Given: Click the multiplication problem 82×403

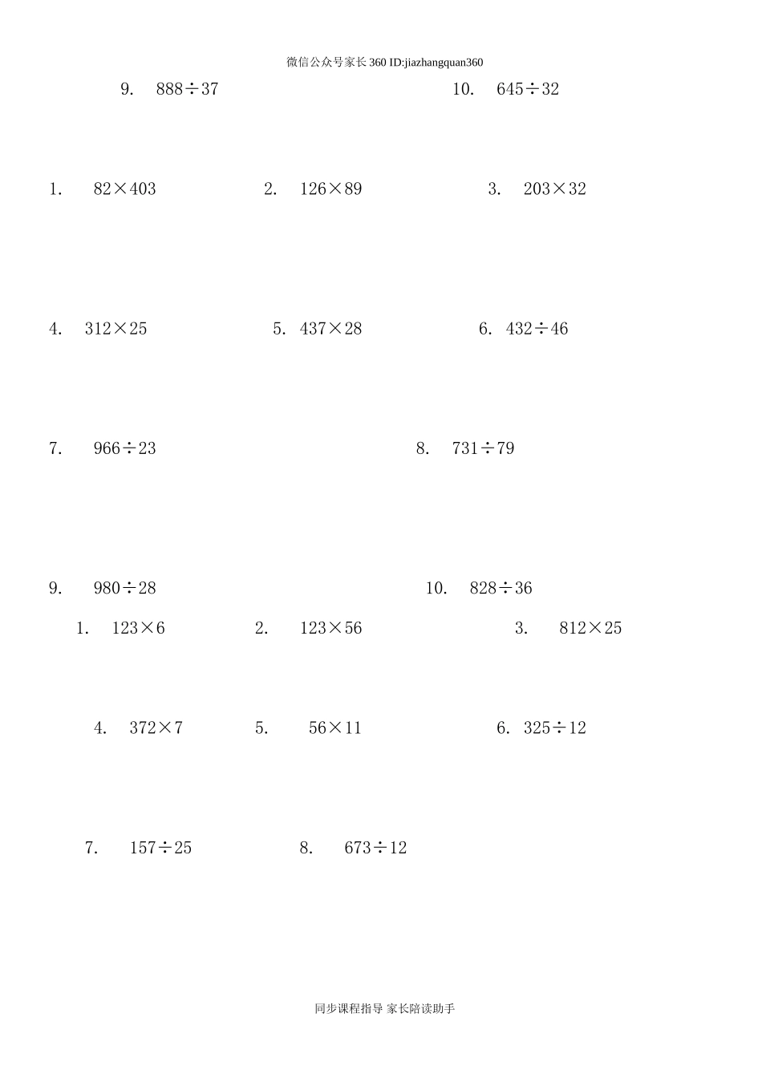Looking at the screenshot, I should tap(124, 189).
